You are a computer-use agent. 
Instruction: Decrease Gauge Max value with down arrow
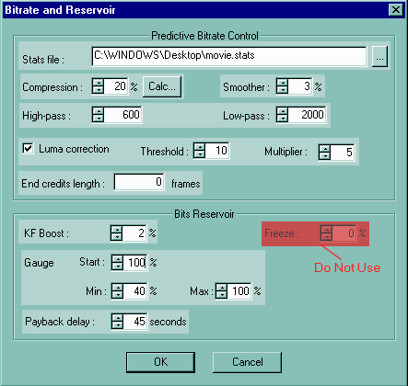(x=221, y=294)
